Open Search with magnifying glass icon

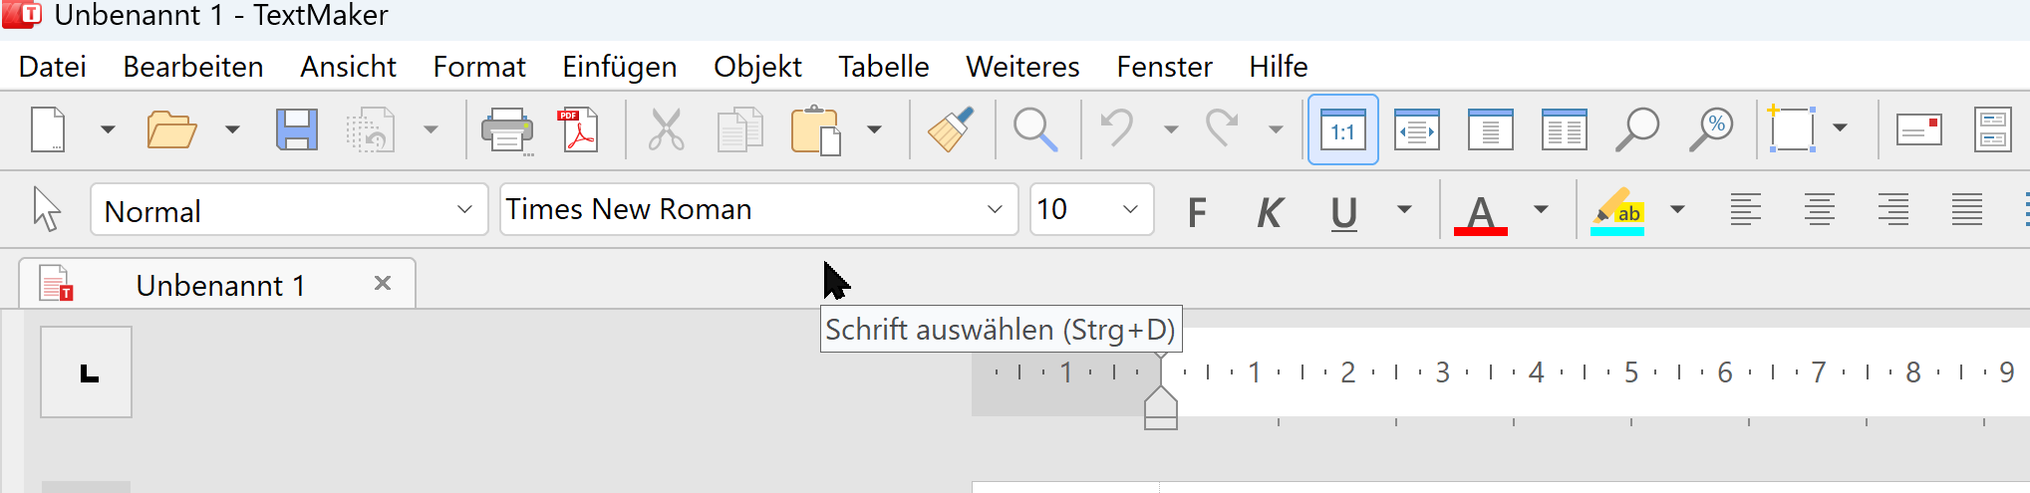pyautogui.click(x=1035, y=129)
